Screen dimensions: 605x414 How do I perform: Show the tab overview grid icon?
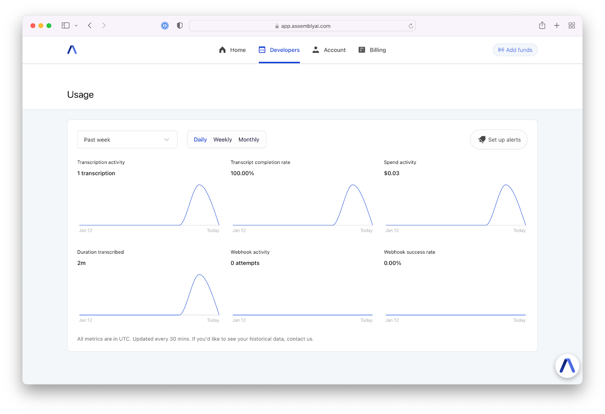point(572,25)
